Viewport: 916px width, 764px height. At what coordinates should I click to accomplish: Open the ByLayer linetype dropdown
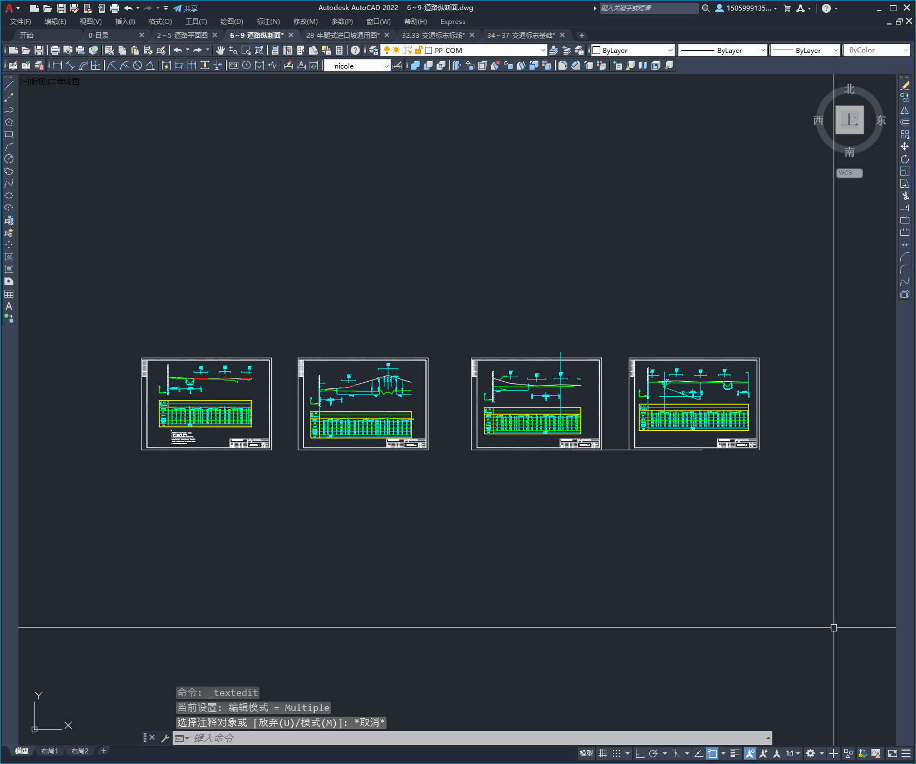[x=723, y=50]
